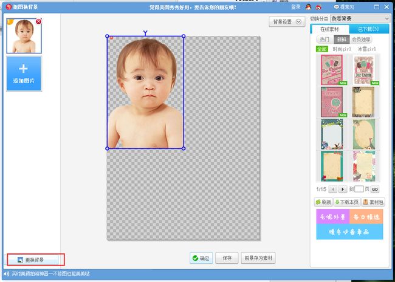Confirm with the 确定 button
This screenshot has width=395, height=282.
pos(201,258)
